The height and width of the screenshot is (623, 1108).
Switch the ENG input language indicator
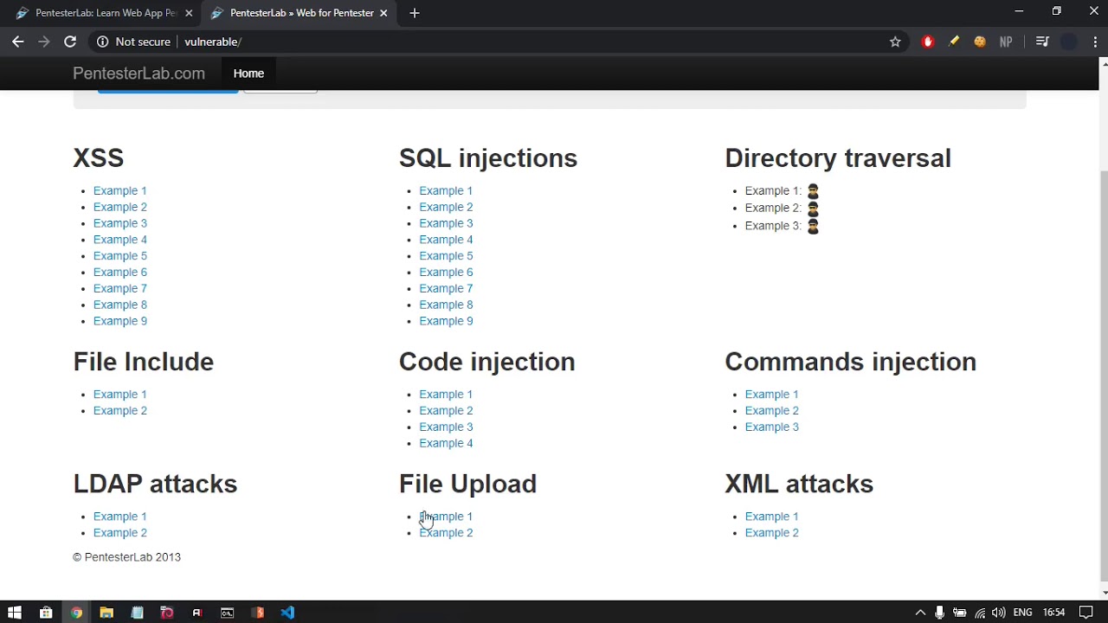point(1023,613)
